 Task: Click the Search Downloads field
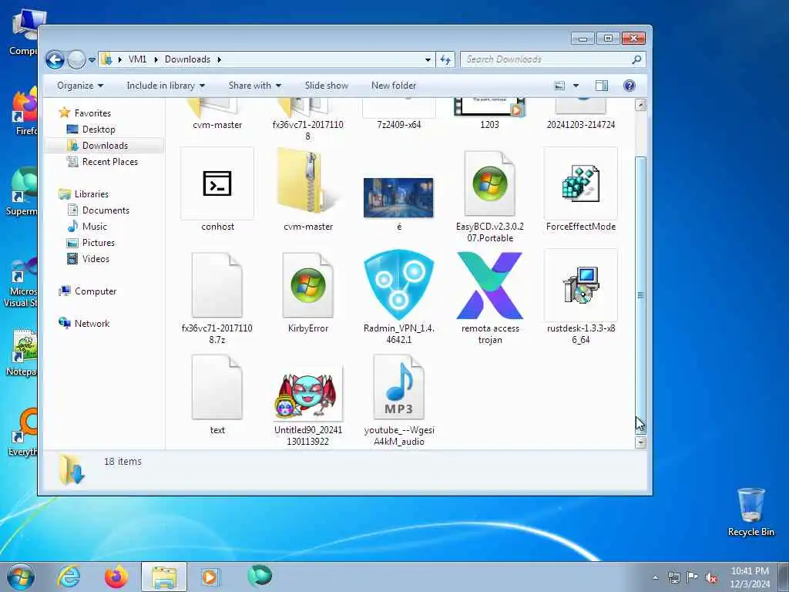click(552, 59)
